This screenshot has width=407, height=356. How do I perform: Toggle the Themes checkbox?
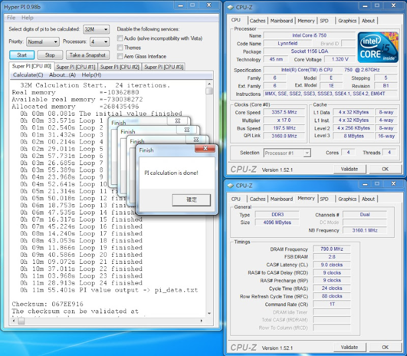[x=120, y=47]
